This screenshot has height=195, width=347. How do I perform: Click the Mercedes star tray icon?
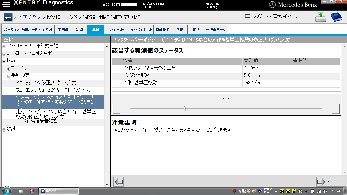[x=307, y=191]
